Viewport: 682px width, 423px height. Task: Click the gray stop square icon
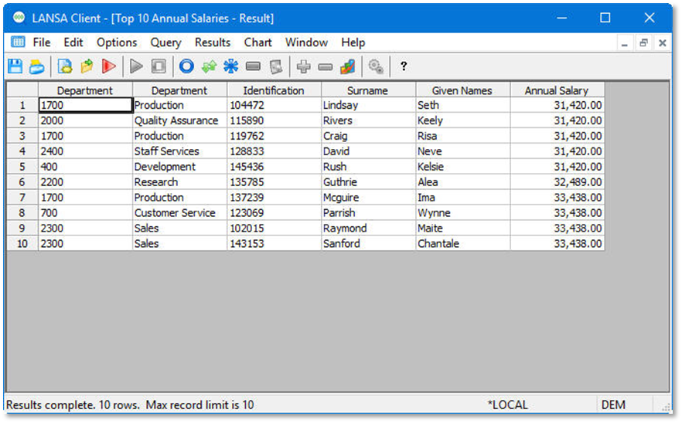click(x=159, y=66)
